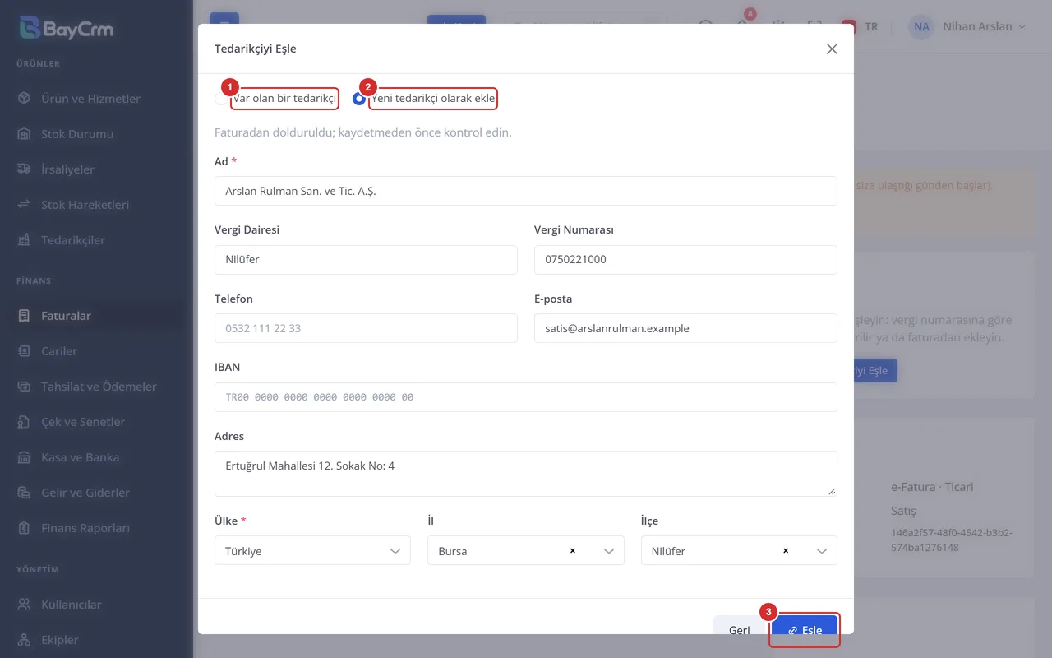Close the Tedarikçiyi Eşle dialog
This screenshot has height=658, width=1052.
832,49
